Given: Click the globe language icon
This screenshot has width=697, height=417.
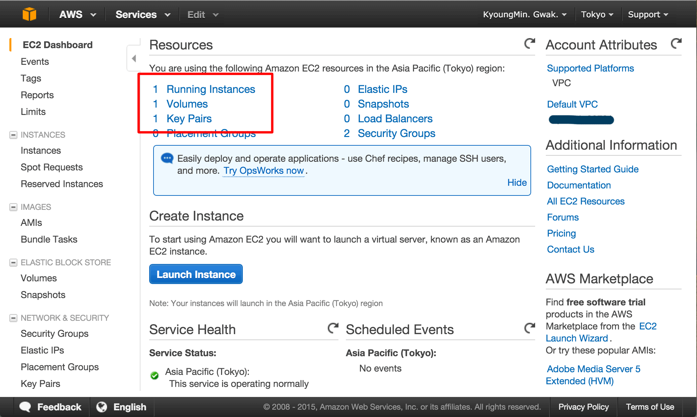Looking at the screenshot, I should 102,407.
